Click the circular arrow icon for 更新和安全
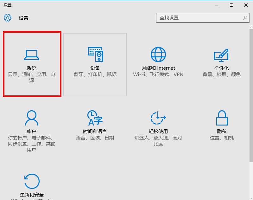 tap(32, 181)
